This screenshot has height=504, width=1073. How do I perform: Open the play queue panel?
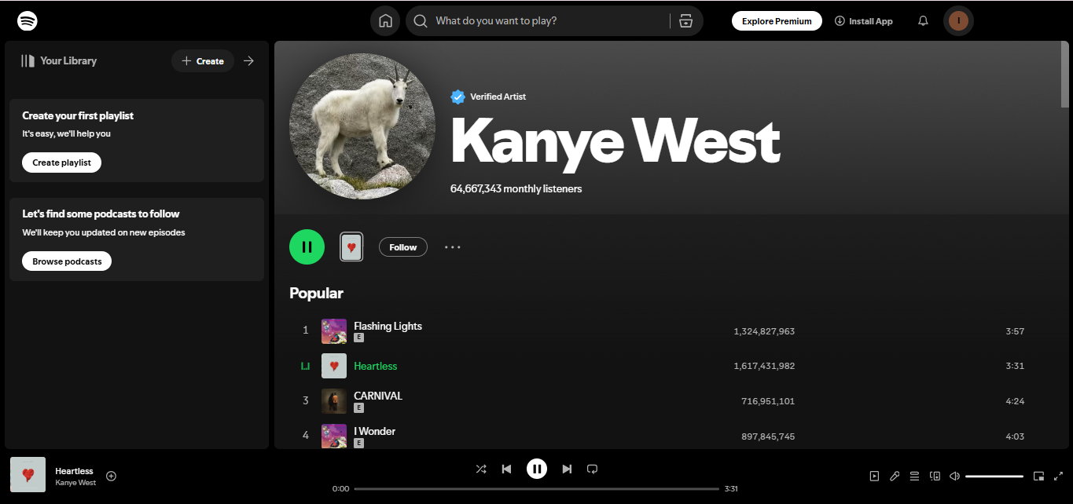pyautogui.click(x=914, y=476)
